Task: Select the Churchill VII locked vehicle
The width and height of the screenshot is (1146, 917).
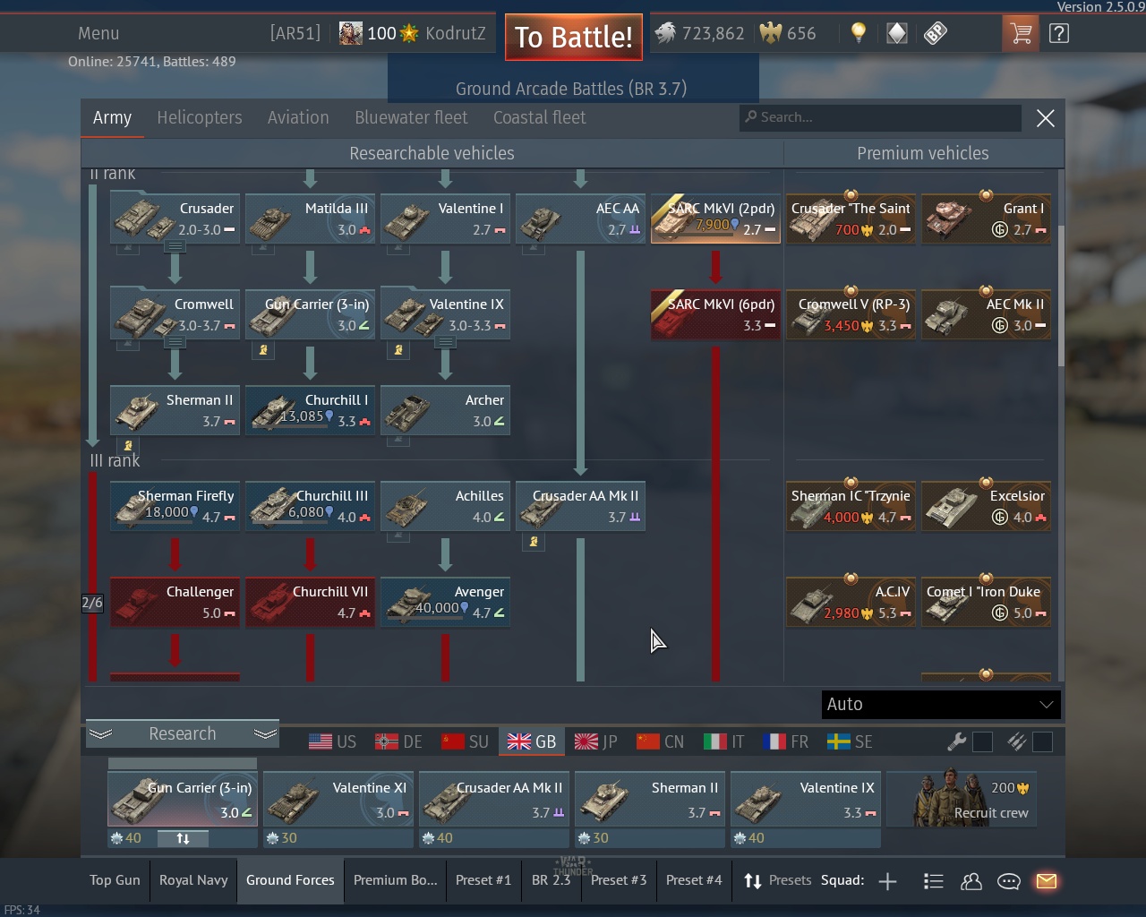Action: (310, 602)
